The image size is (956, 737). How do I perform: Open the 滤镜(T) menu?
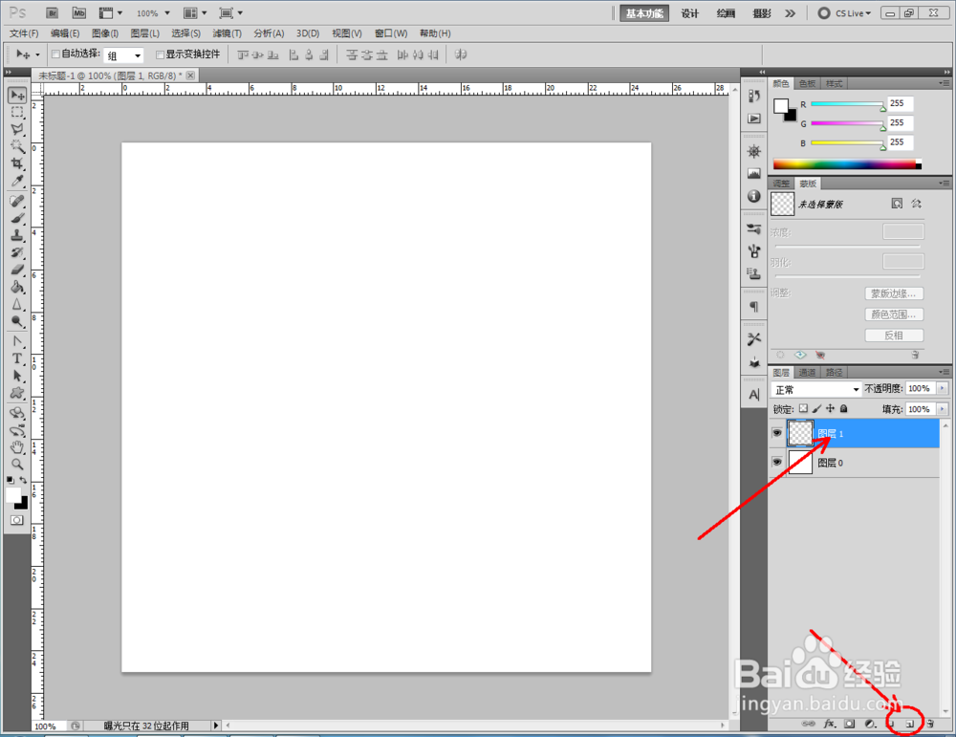227,33
